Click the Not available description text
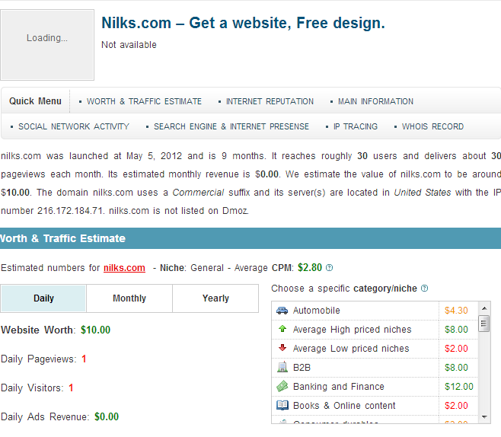Viewport: 501px width, 437px height. tap(129, 45)
